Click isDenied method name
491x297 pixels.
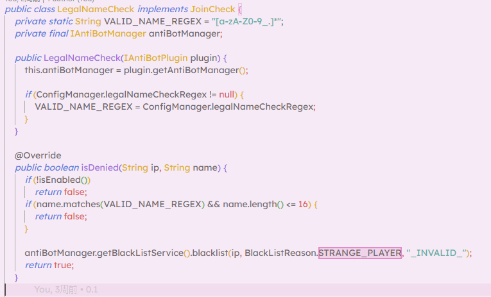(99, 168)
